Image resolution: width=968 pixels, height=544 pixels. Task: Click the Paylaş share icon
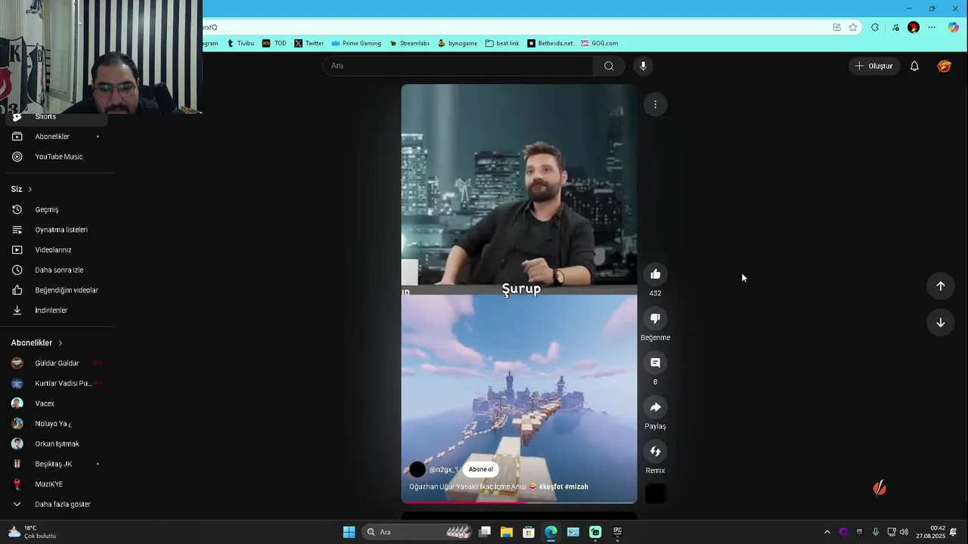(655, 407)
